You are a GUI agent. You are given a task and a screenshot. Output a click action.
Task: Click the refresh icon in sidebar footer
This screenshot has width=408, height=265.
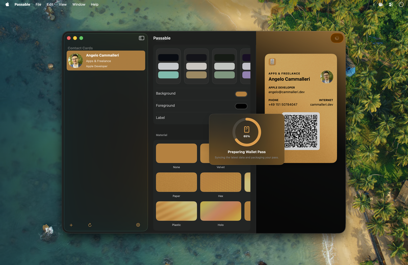point(90,225)
